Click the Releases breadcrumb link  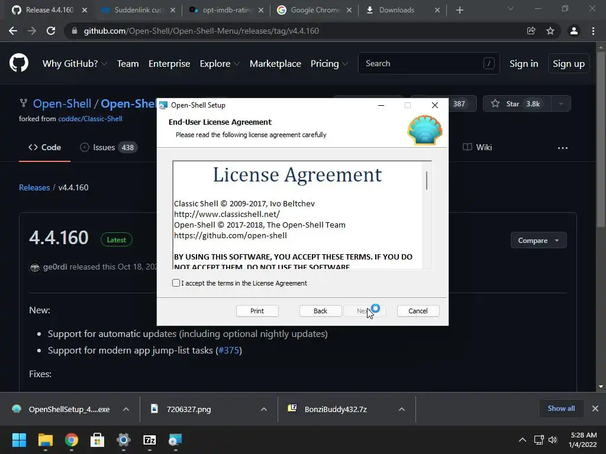pos(34,187)
